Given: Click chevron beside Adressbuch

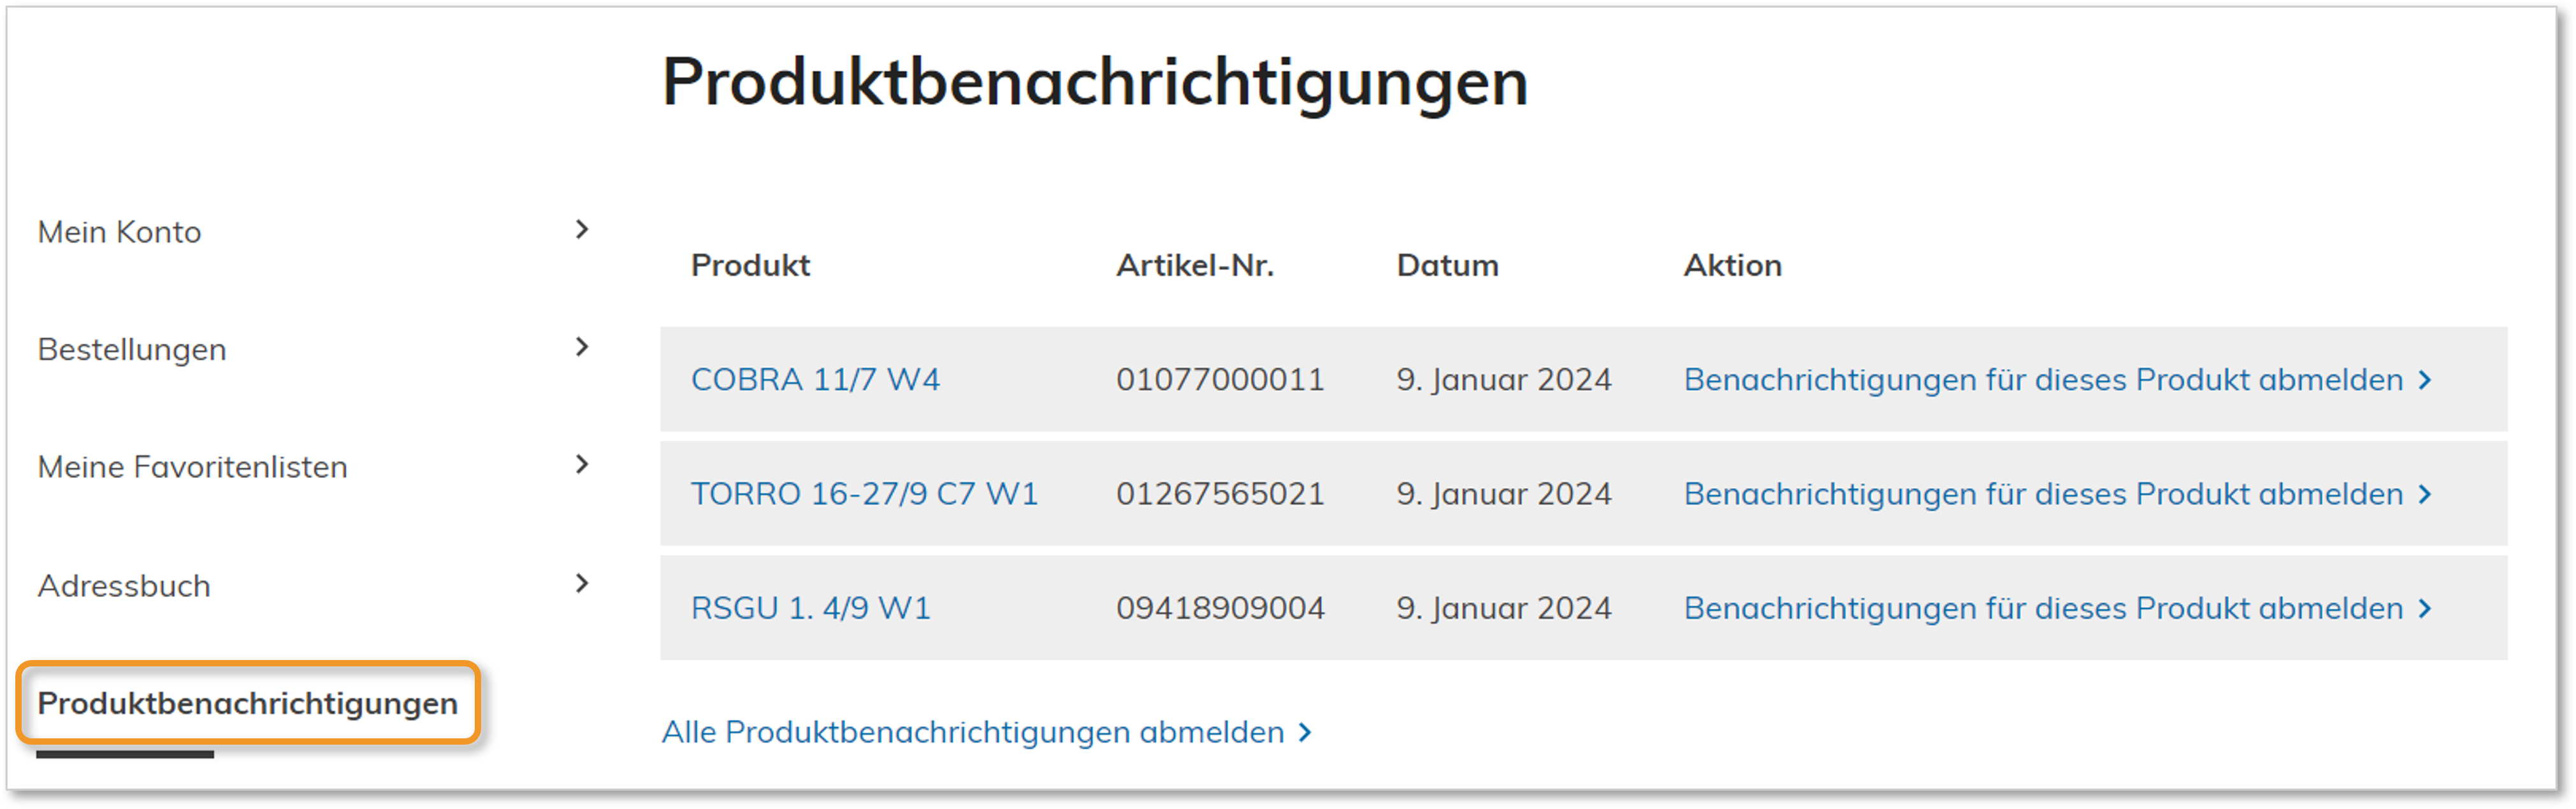Looking at the screenshot, I should (x=582, y=583).
